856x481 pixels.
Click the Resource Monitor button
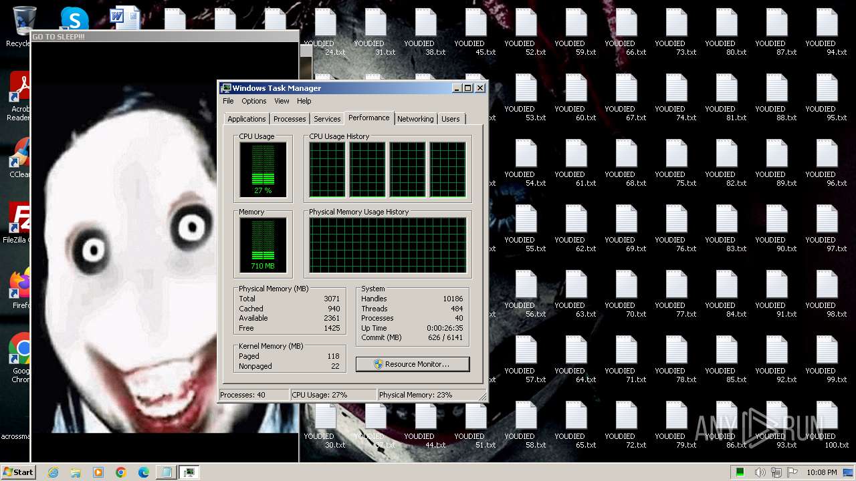click(413, 364)
